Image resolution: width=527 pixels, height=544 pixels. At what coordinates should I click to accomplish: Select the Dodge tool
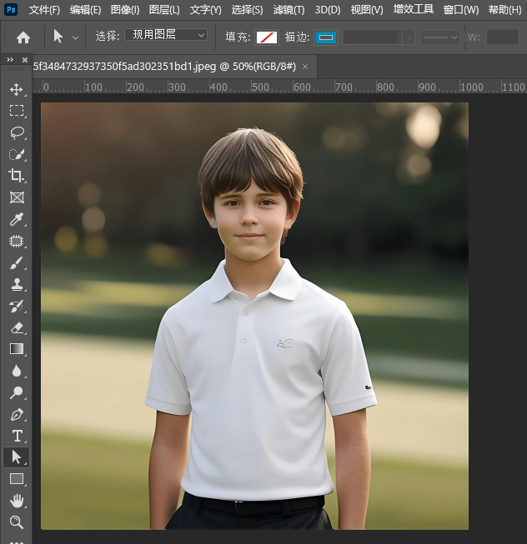click(x=17, y=392)
